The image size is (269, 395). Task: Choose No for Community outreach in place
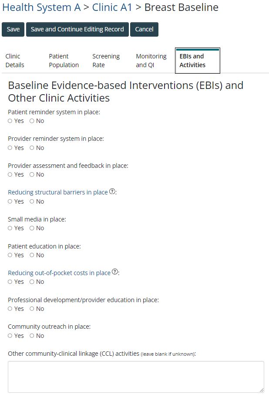(32, 336)
